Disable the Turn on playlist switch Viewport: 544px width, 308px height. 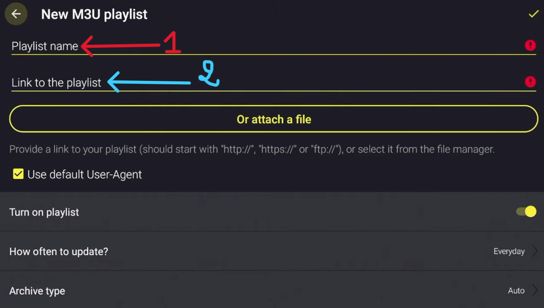point(526,212)
